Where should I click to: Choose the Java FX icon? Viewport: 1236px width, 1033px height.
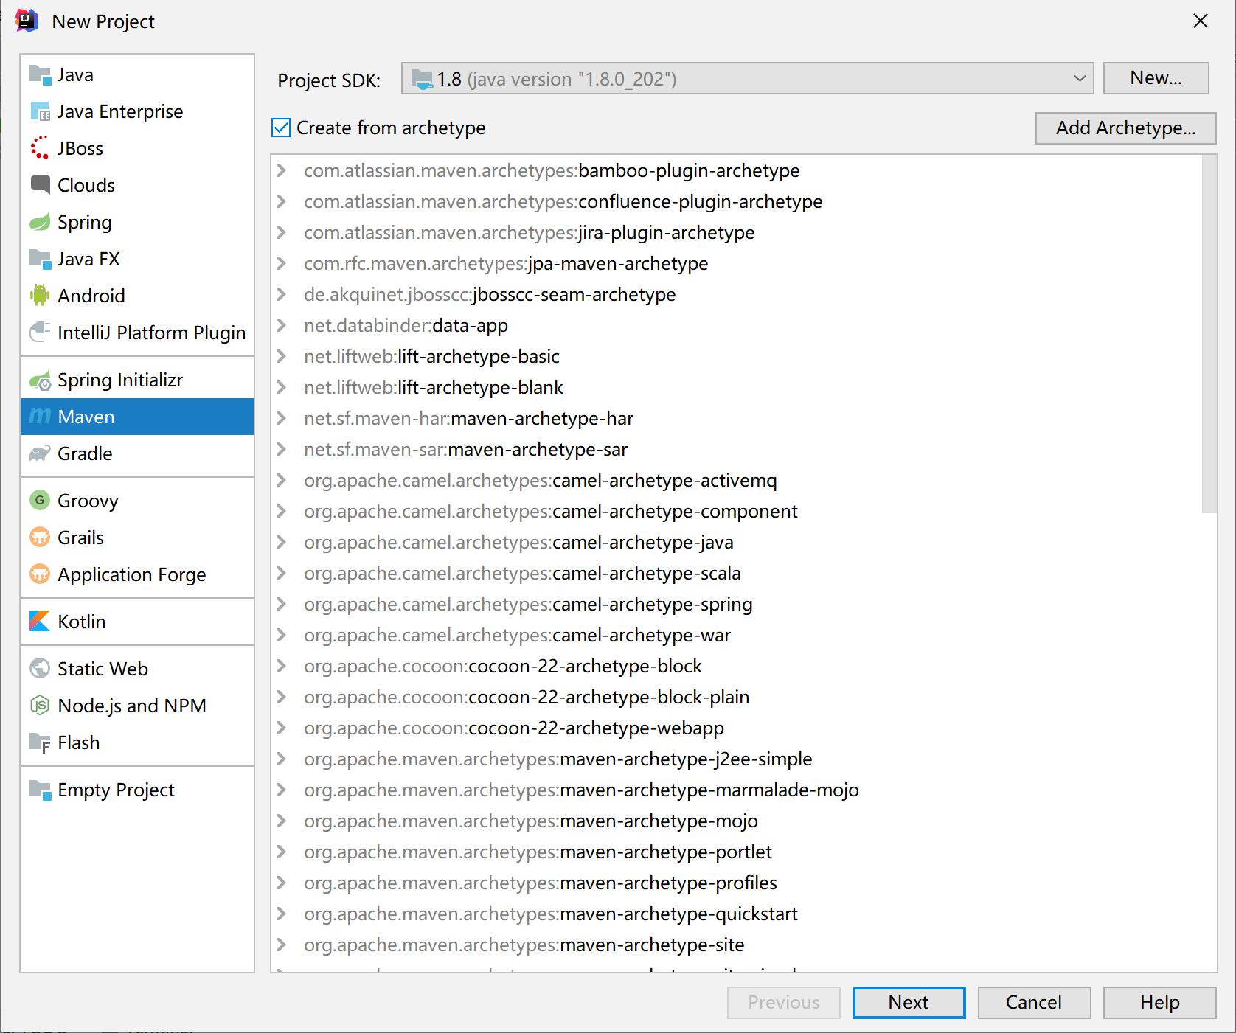tap(40, 259)
